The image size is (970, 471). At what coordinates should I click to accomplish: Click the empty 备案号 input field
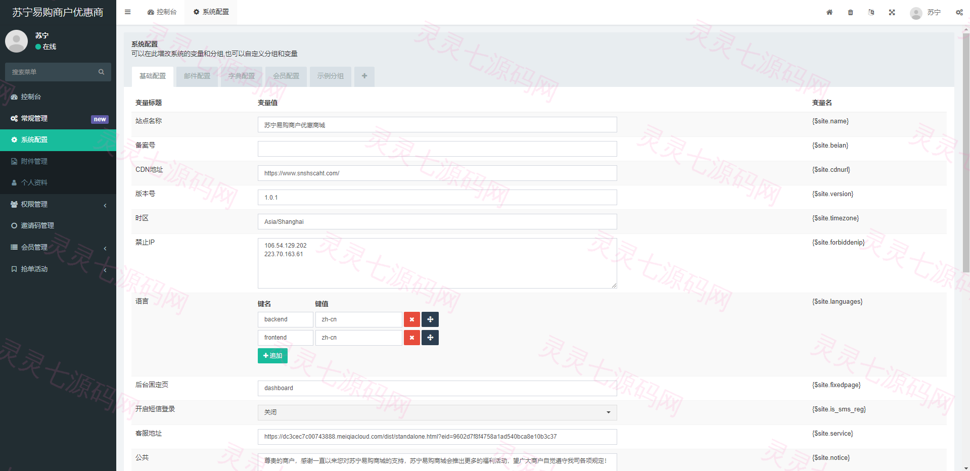click(437, 149)
